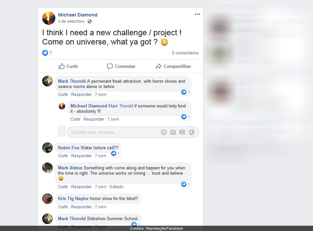
Task: Click the sticker icon in the reply box
Action: [191, 132]
